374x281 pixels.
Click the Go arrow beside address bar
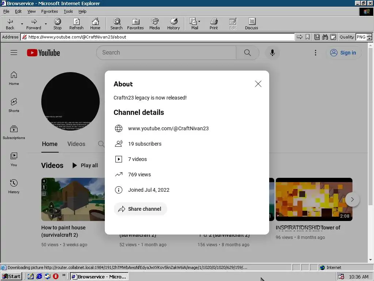[x=299, y=37]
